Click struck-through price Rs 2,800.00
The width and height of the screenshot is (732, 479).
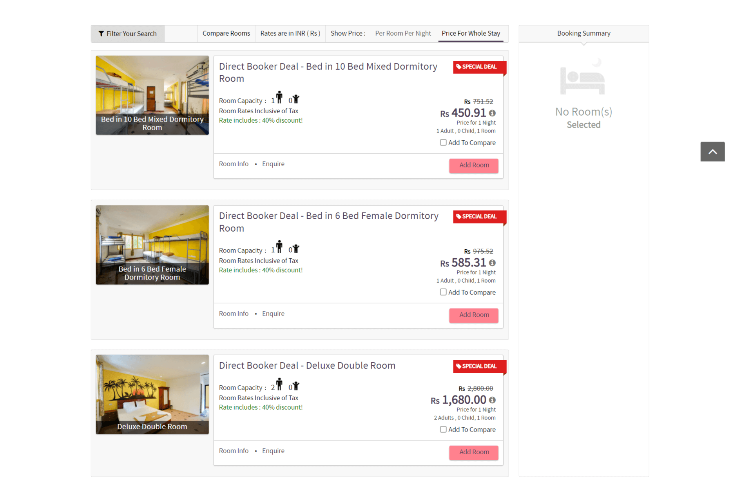[x=476, y=389]
